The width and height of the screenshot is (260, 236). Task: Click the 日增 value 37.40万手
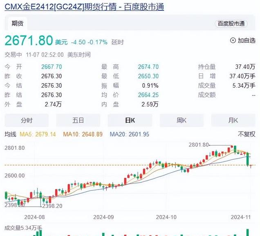242,76
